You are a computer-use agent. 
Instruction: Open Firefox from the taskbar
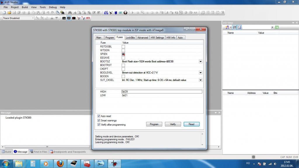pyautogui.click(x=60, y=164)
